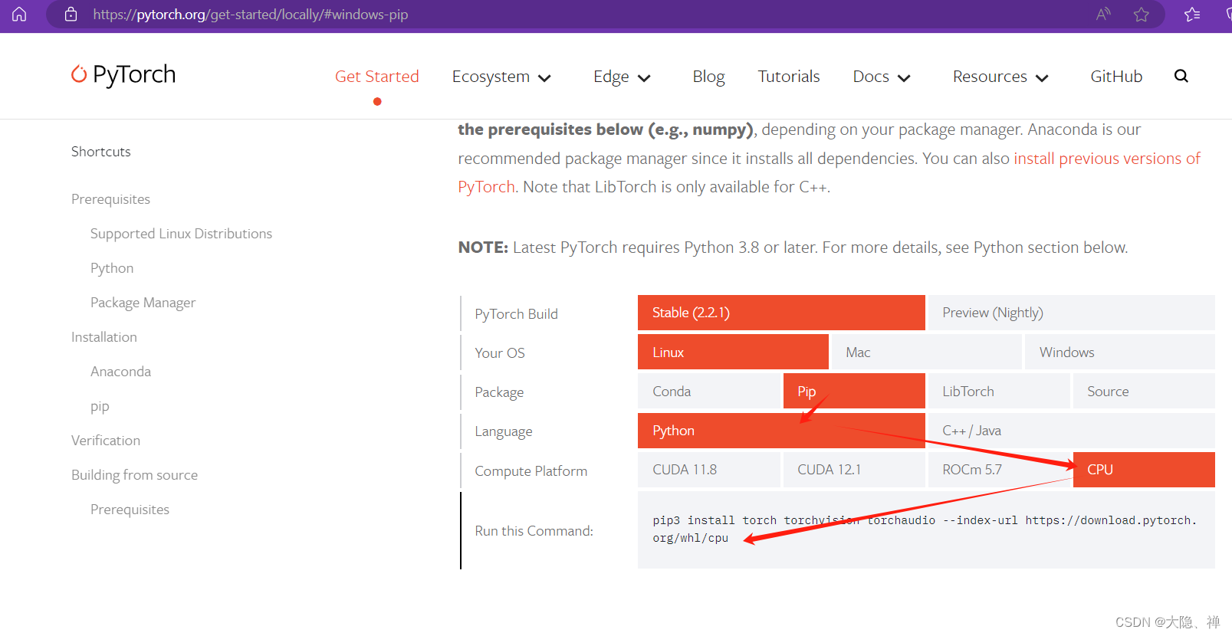
Task: Choose CUDA 12.1 compute platform
Action: [x=854, y=470]
